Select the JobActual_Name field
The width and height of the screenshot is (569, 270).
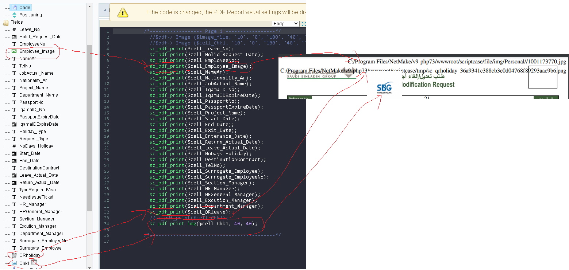36,73
